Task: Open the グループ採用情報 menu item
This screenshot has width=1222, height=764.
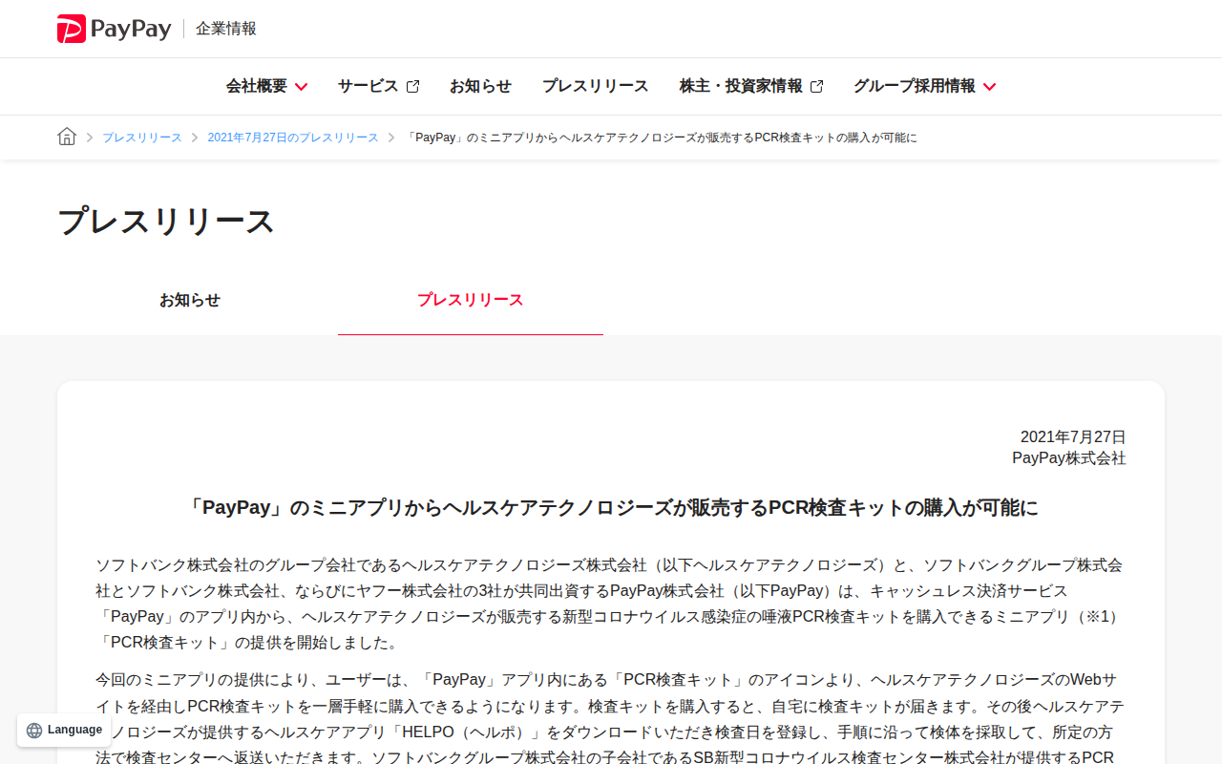Action: [915, 86]
